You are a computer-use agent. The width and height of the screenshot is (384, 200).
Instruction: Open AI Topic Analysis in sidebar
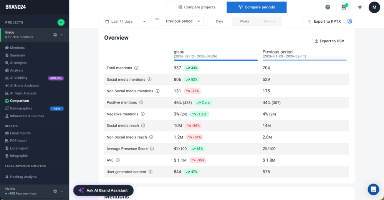pos(23,93)
